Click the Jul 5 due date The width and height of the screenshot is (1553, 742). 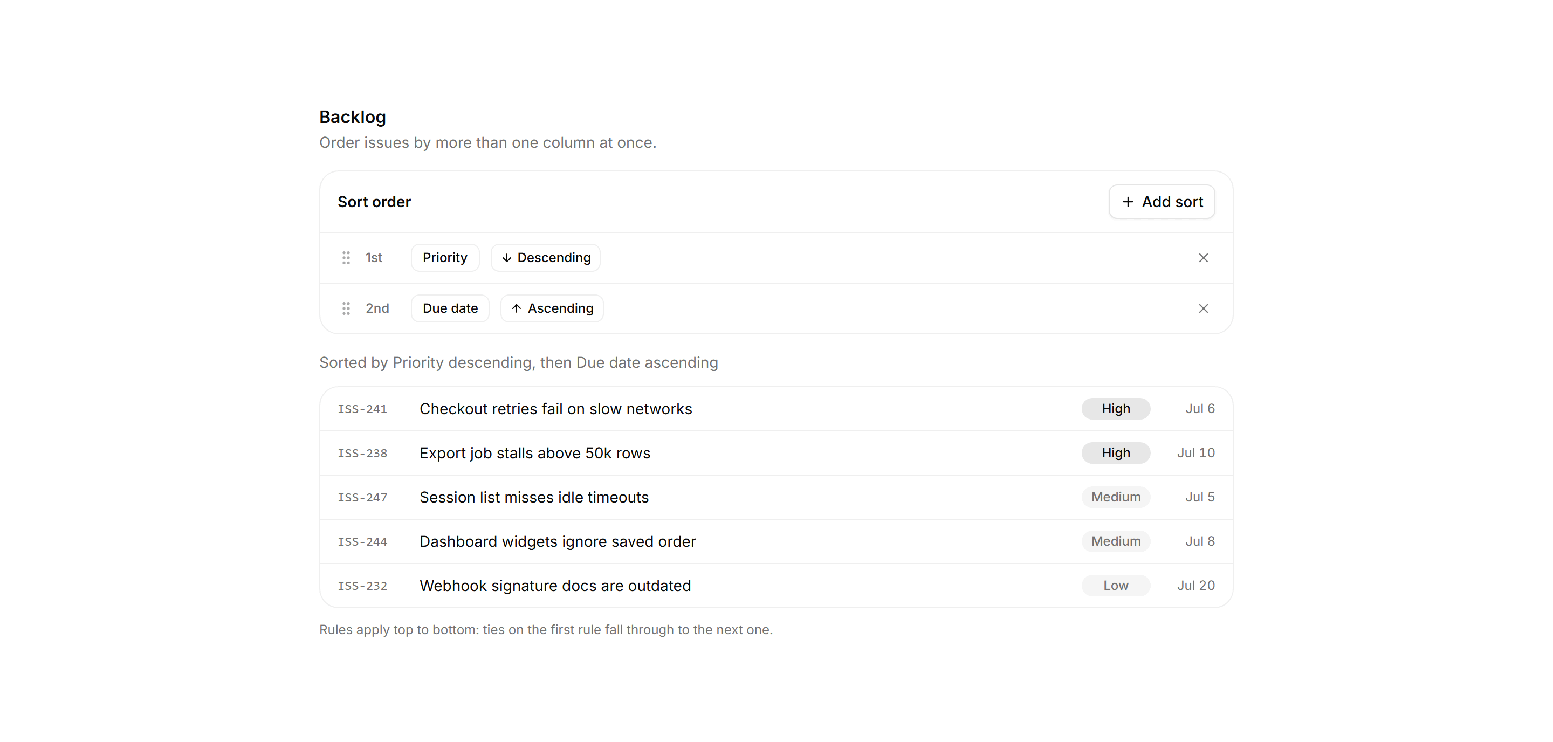1200,497
